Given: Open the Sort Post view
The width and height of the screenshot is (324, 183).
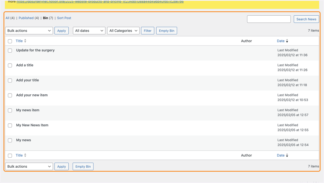Looking at the screenshot, I should coord(64,18).
